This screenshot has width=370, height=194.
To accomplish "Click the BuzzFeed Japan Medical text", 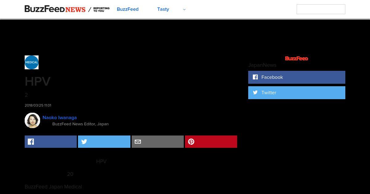I will coord(53,187).
